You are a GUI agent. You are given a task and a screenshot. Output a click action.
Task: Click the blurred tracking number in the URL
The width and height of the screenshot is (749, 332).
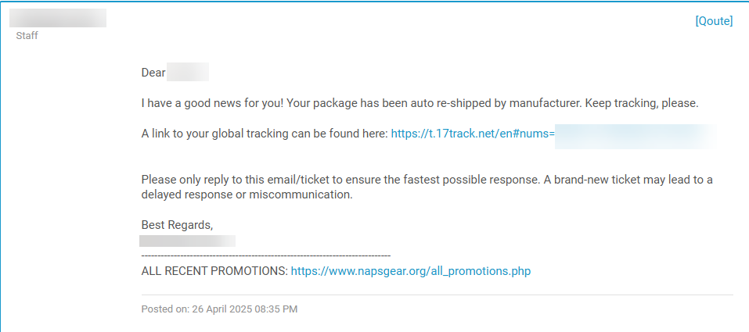coord(634,134)
